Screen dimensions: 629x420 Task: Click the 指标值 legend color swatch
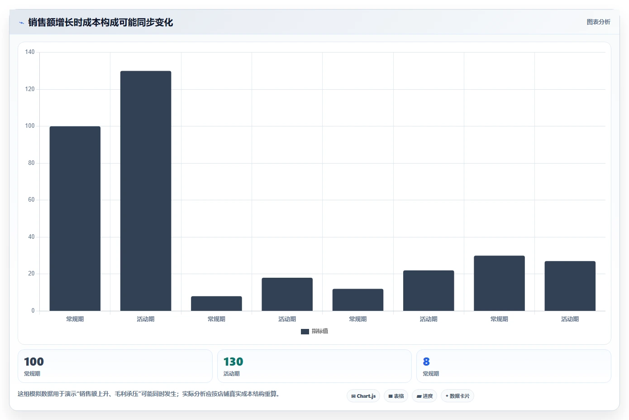tap(305, 332)
